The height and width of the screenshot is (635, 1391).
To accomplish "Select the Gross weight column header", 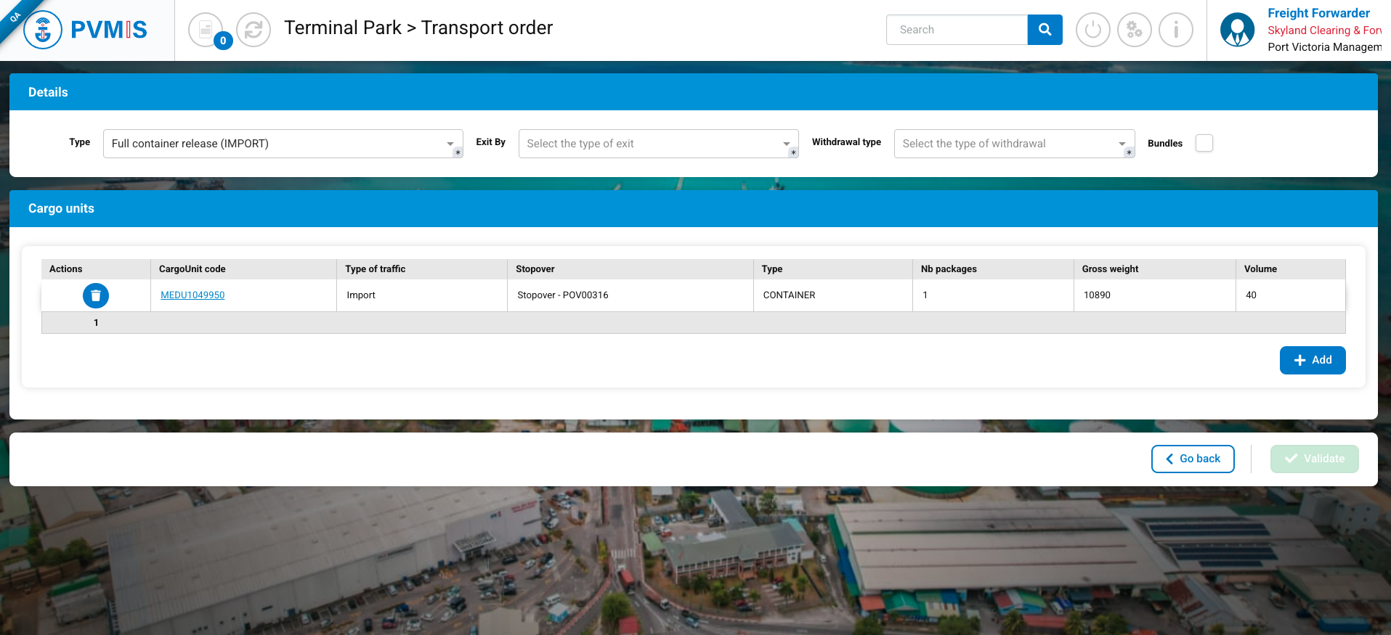I will click(x=1110, y=269).
